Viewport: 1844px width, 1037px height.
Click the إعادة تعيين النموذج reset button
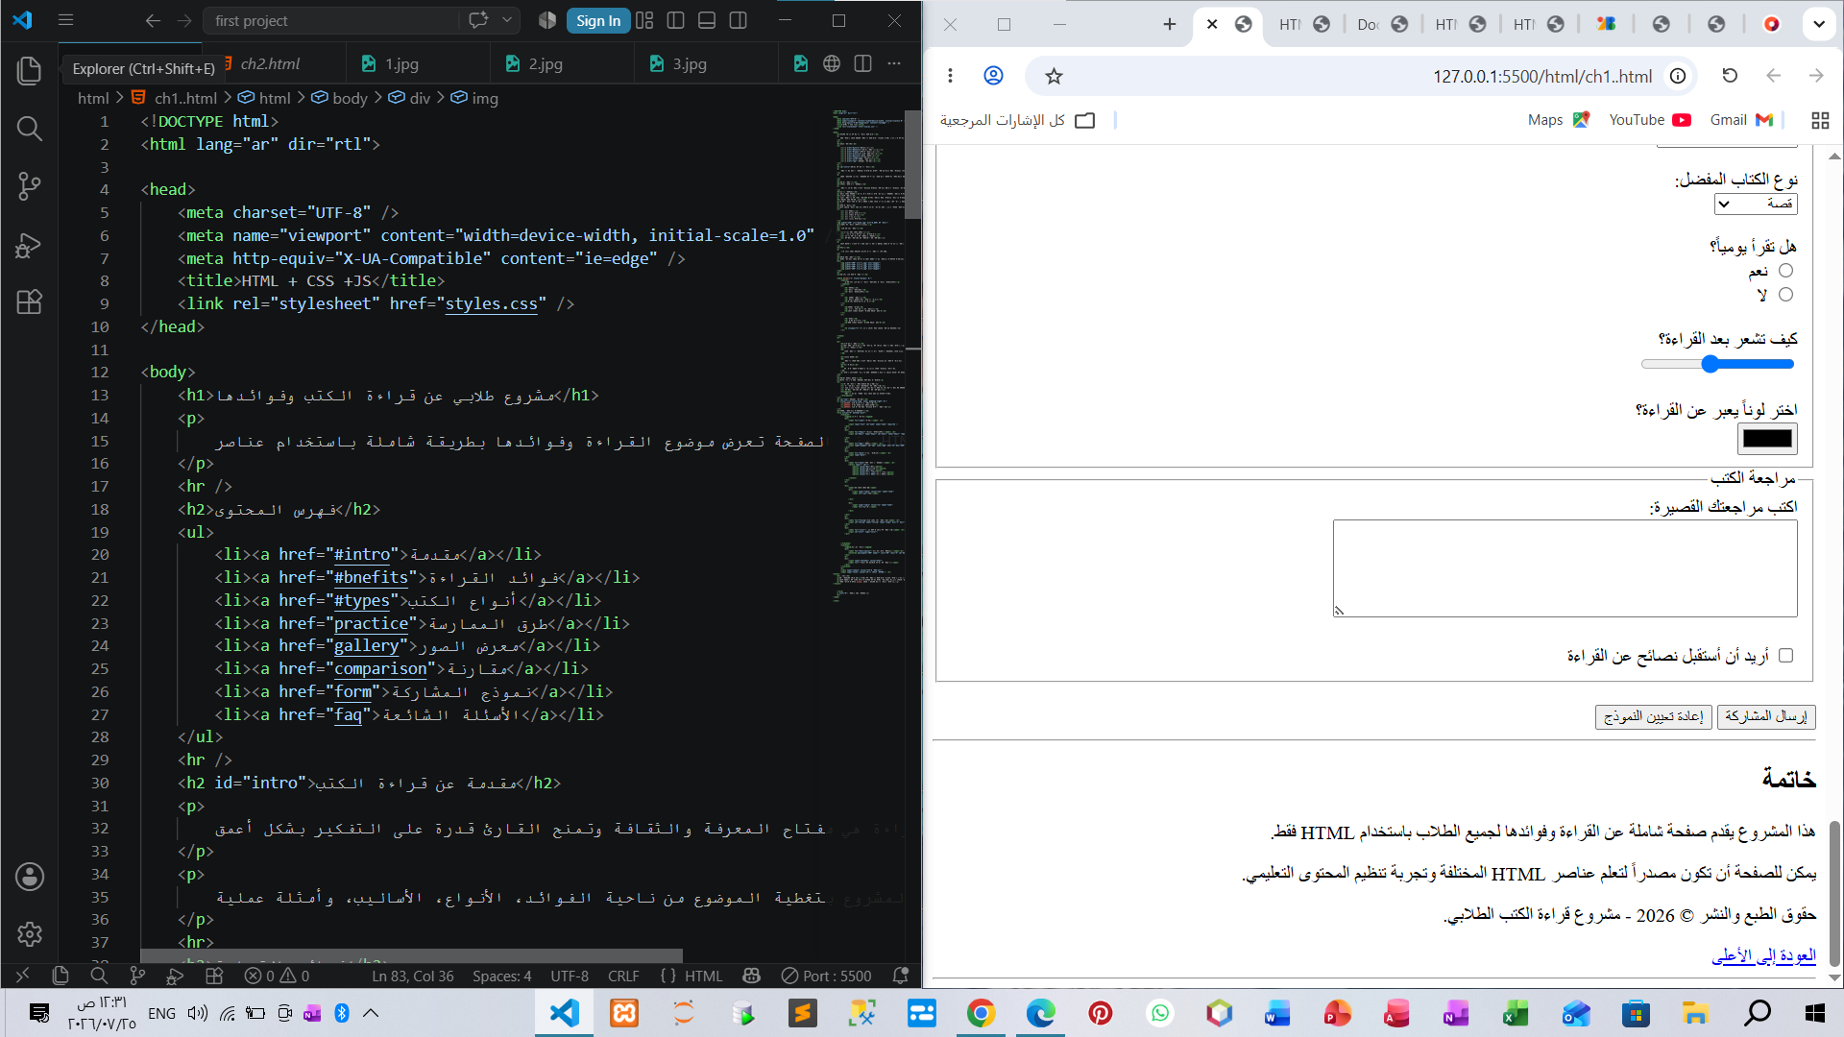(1653, 716)
